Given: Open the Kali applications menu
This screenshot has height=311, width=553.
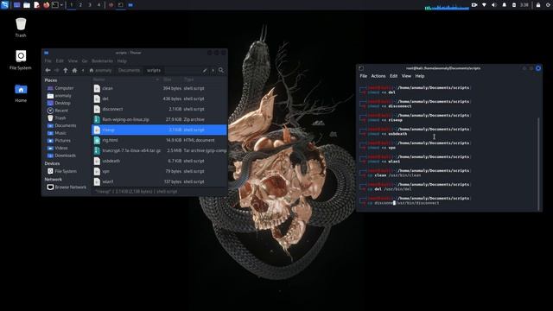Looking at the screenshot, I should coord(4,5).
